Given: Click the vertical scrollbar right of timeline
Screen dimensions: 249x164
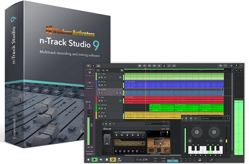Looking at the screenshot, I should pyautogui.click(x=232, y=111).
